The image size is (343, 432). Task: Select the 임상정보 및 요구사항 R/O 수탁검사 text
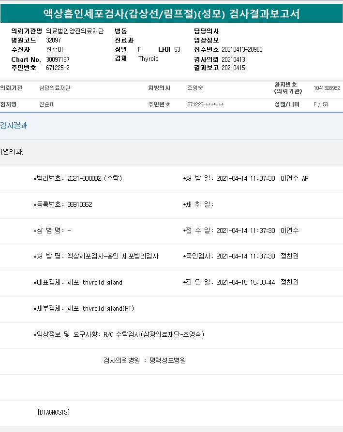pos(154,334)
